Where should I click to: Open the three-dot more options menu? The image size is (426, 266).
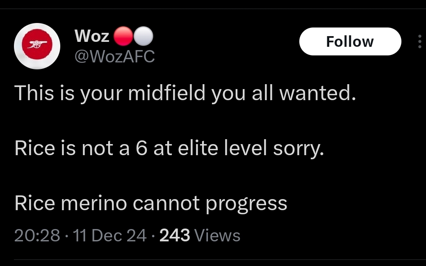(419, 41)
